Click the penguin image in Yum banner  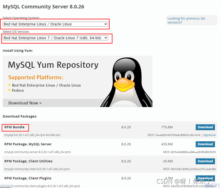127,82
